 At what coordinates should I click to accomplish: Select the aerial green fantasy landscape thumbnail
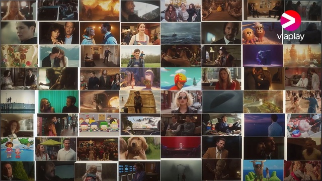263,102
